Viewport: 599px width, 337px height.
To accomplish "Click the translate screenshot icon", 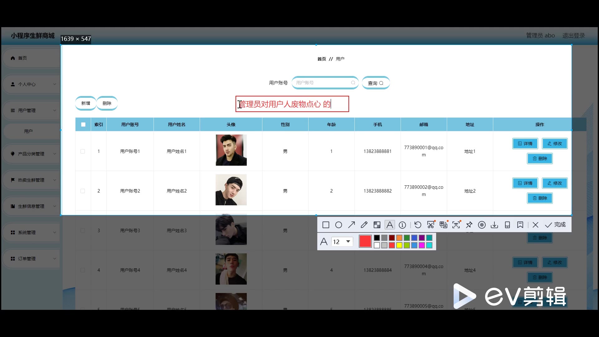I will tap(443, 225).
